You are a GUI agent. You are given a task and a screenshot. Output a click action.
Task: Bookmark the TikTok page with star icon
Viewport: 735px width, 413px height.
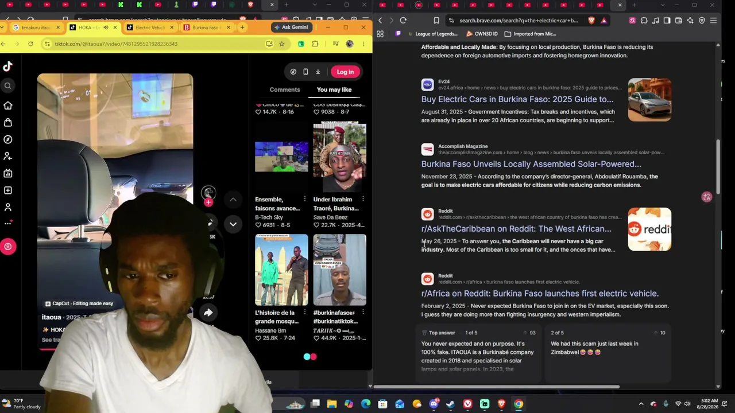click(x=282, y=44)
